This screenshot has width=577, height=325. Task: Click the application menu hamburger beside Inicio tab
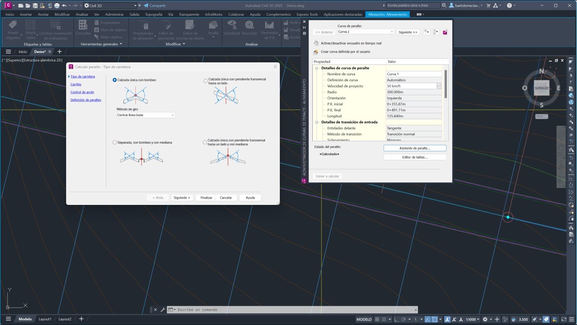pos(8,52)
